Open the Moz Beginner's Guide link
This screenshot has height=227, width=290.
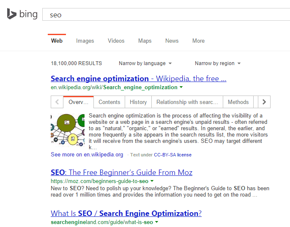pos(121,172)
